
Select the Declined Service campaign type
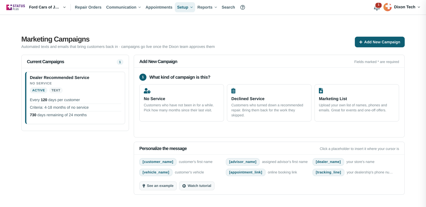point(269,103)
